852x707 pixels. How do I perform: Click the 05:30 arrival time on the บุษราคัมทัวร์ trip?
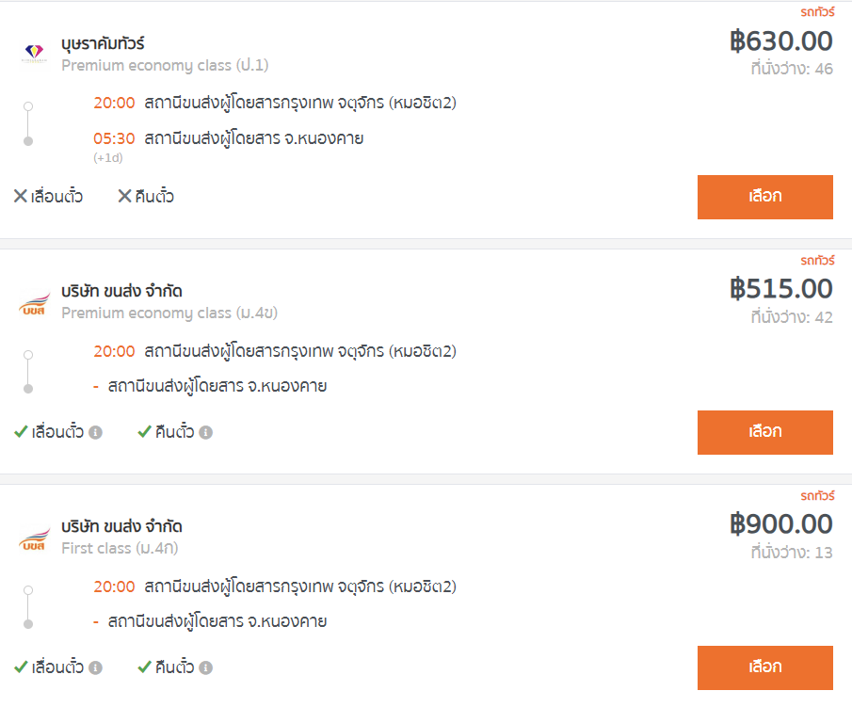(114, 139)
